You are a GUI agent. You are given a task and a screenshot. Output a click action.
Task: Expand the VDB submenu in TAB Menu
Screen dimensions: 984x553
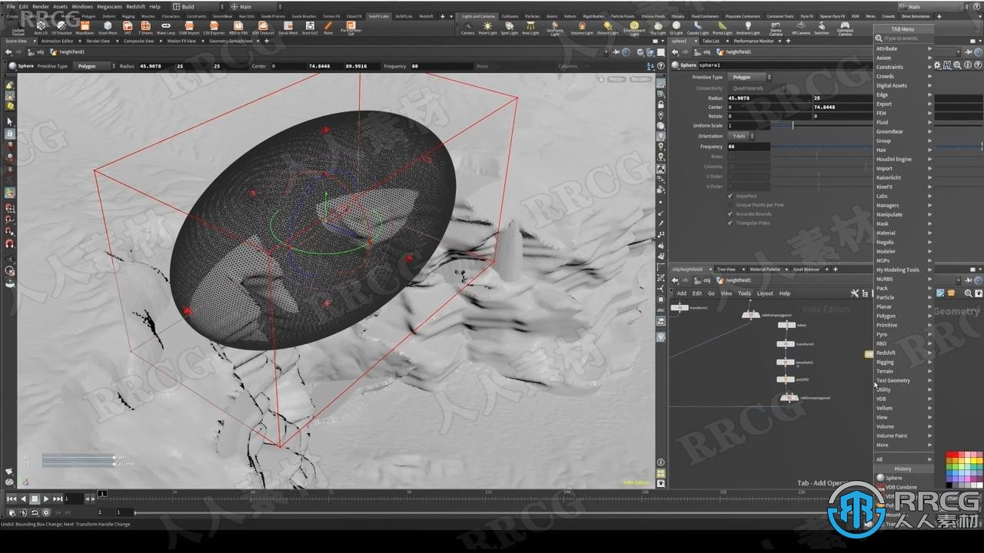[904, 399]
